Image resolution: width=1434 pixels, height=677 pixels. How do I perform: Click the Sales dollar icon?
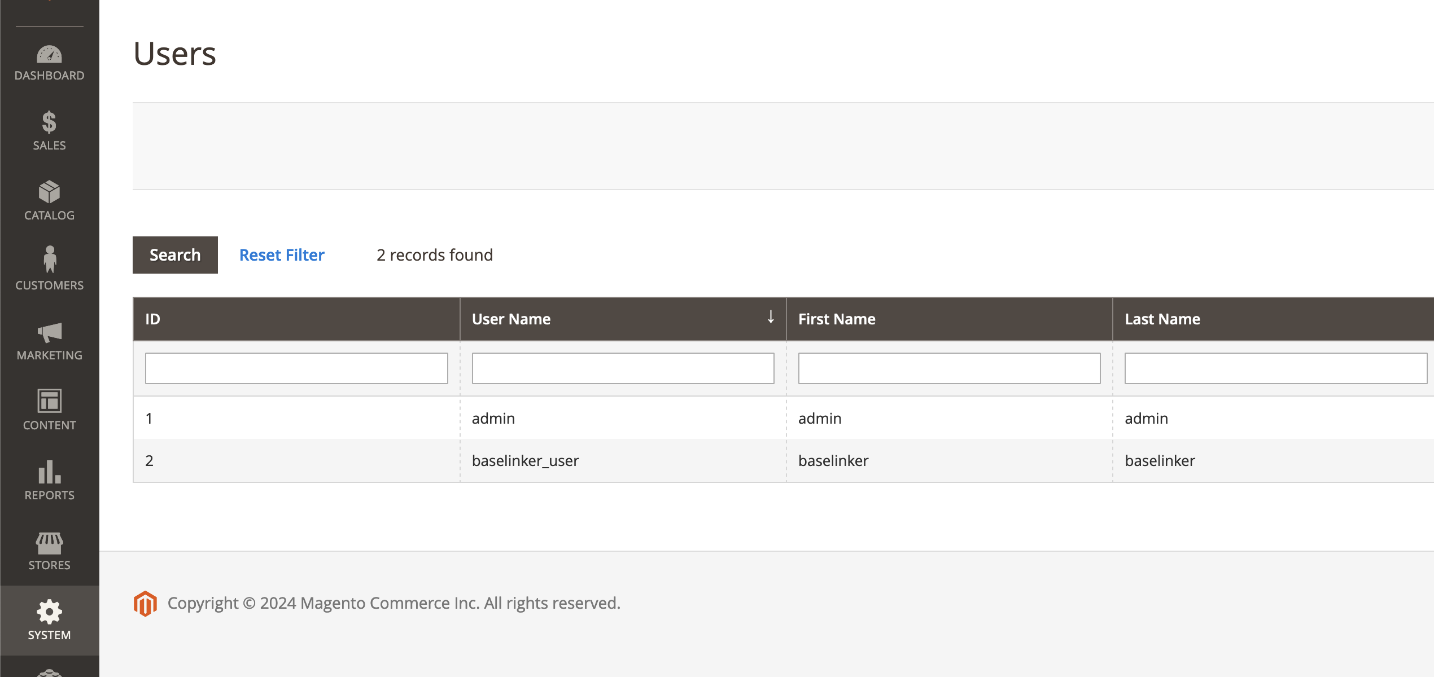click(x=49, y=122)
